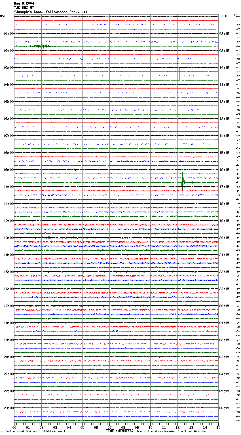
Task: Click the "15:00" MST time label
Action: [9, 272]
